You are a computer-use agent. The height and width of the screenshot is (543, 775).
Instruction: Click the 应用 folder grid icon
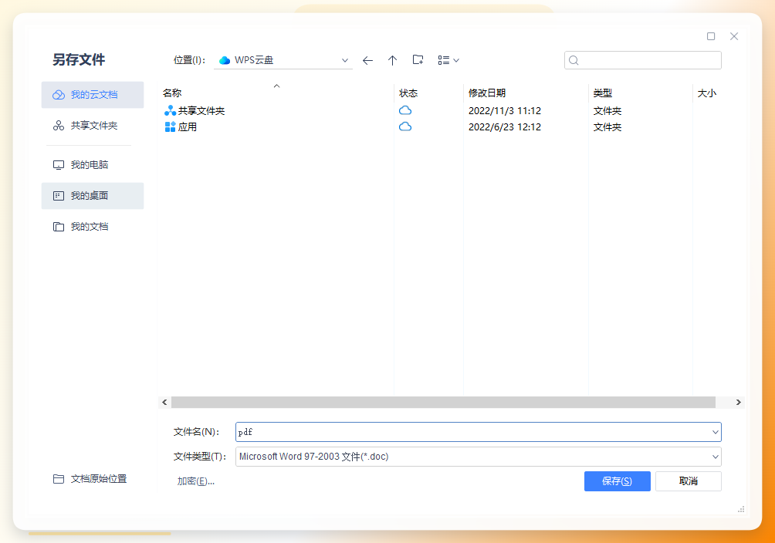click(x=170, y=127)
